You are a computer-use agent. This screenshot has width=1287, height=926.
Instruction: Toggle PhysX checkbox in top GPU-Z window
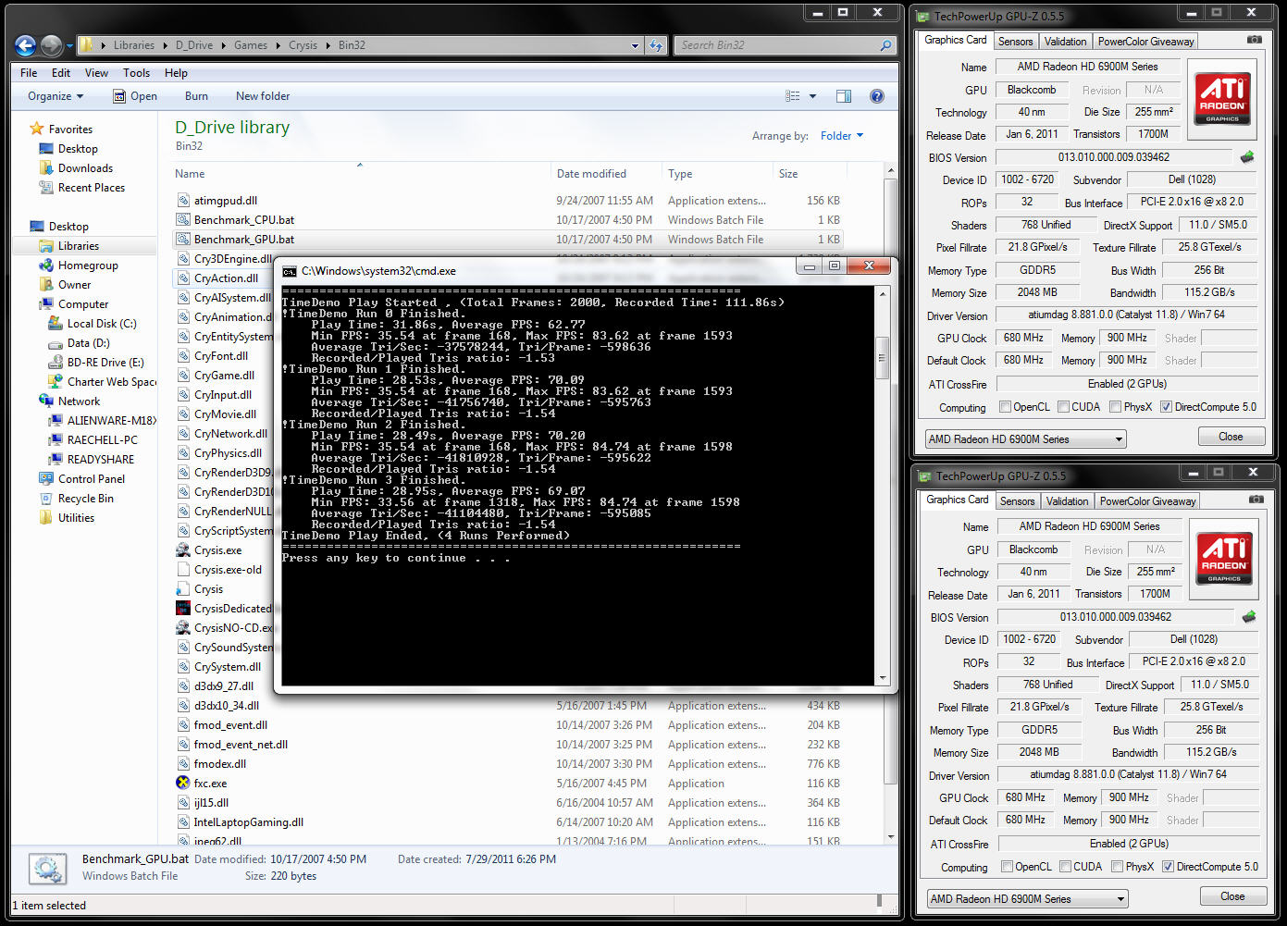coord(1116,407)
